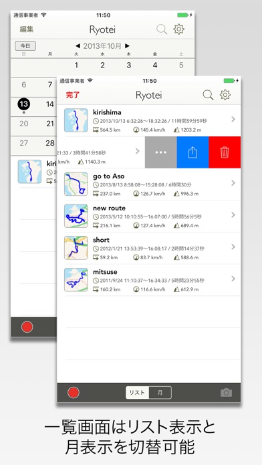Tap 59.2 km distance value
This screenshot has width=262, height=465.
click(x=108, y=258)
